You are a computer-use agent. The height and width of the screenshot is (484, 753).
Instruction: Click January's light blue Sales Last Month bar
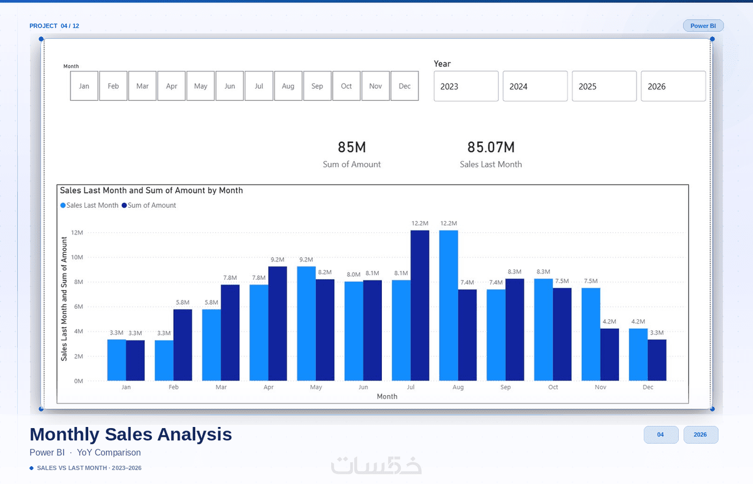click(116, 360)
